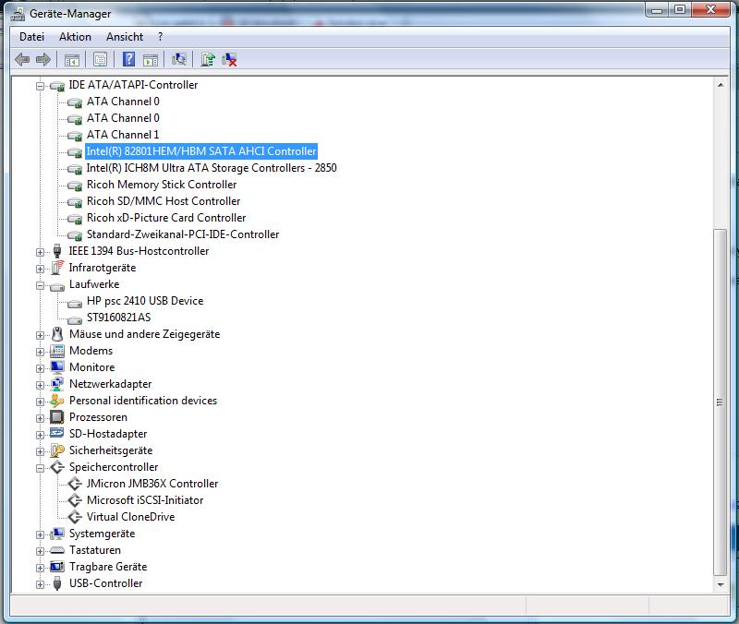The width and height of the screenshot is (739, 624).
Task: Click the Monitore display icon
Action: click(x=57, y=366)
